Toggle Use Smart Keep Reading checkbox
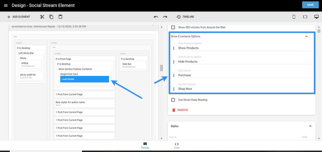The width and height of the screenshot is (322, 152). point(173,100)
